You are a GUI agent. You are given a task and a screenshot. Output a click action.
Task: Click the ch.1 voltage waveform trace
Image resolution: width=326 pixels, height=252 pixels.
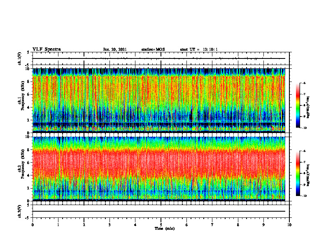point(159,58)
